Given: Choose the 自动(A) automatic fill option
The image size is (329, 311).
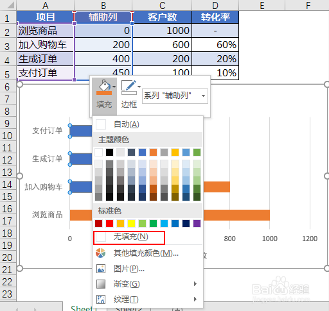Looking at the screenshot, I should point(147,124).
